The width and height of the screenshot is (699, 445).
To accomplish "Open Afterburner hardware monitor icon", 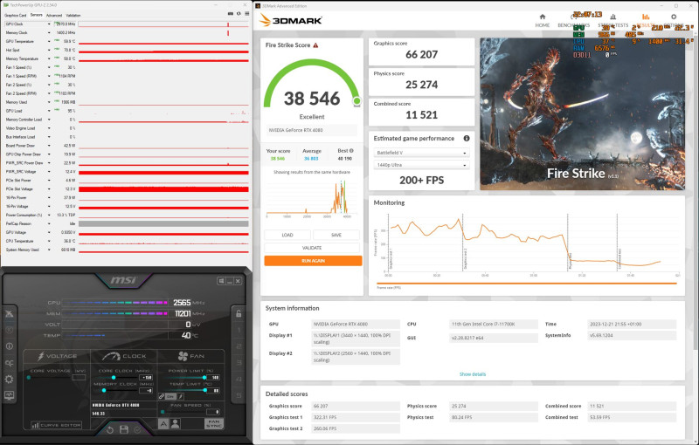I will coord(9,395).
